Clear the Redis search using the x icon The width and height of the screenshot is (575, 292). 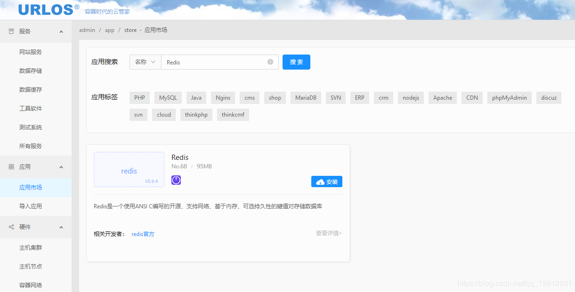click(270, 62)
